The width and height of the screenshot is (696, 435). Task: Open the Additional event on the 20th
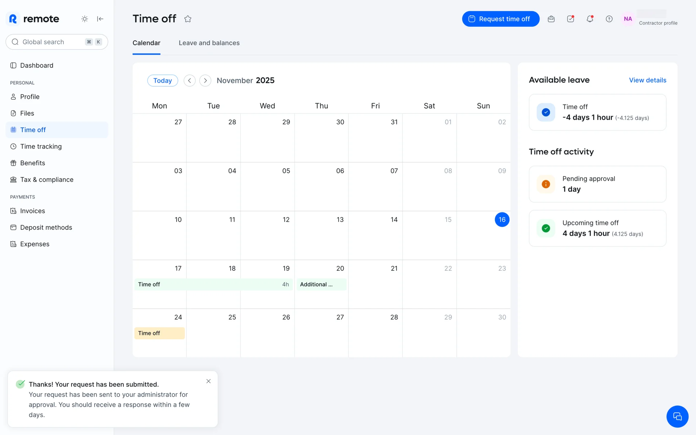pyautogui.click(x=321, y=285)
